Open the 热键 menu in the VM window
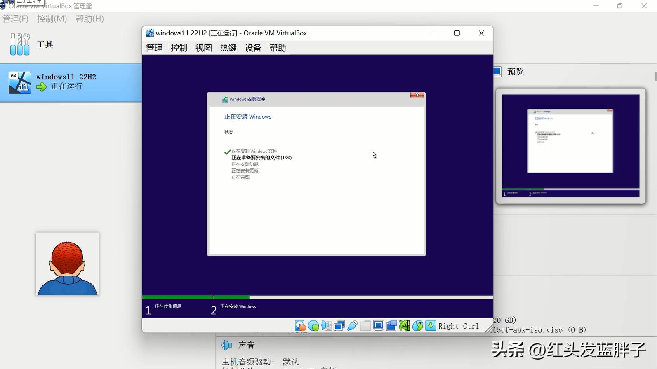 [x=228, y=48]
